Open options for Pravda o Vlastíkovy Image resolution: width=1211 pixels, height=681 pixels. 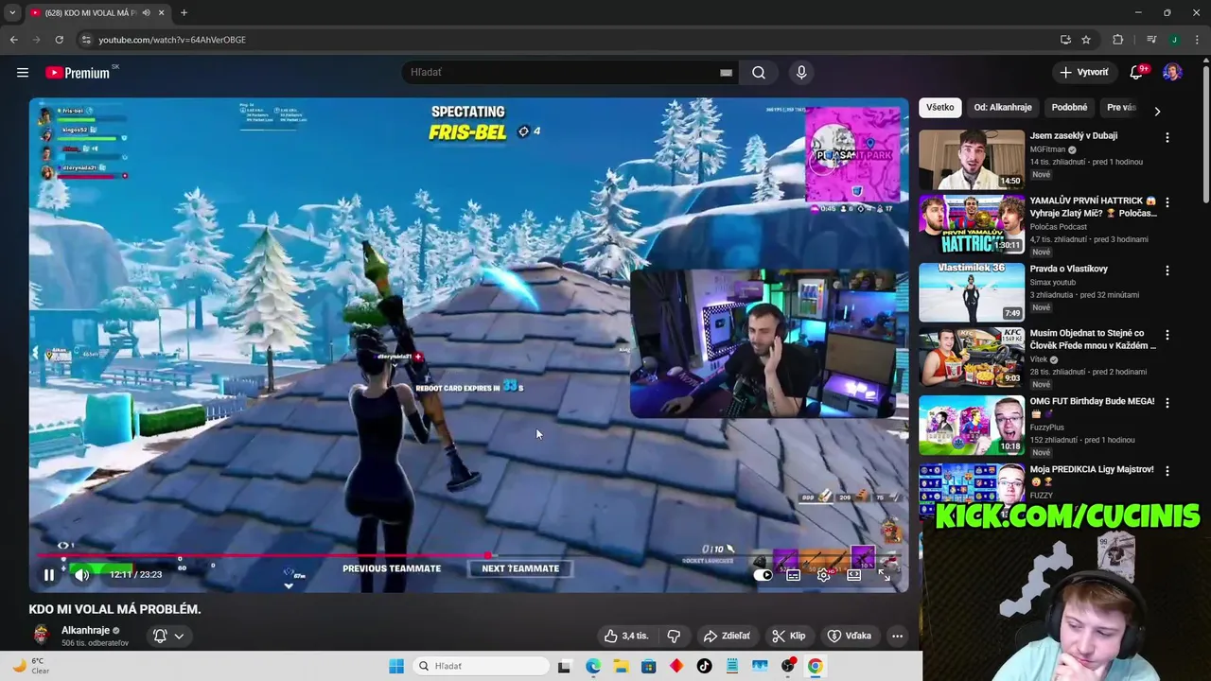click(x=1167, y=271)
